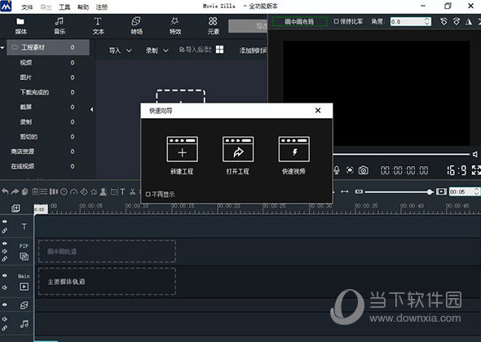
Task: Click the first rotate icon beside the angle field
Action: (x=443, y=21)
